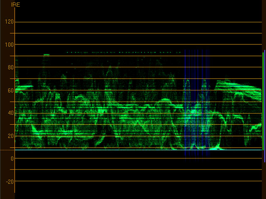Click the 120 IRE scale label
266x199 pixels.
(x=9, y=22)
